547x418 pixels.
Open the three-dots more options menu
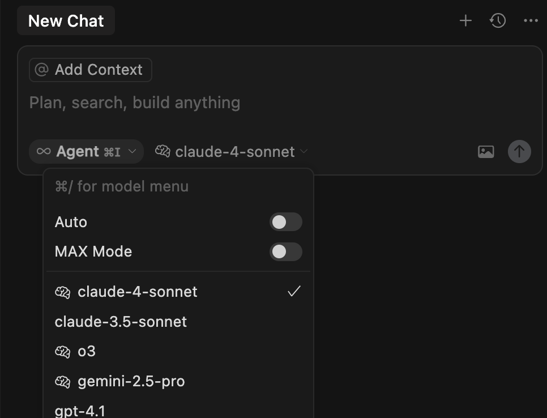point(531,20)
